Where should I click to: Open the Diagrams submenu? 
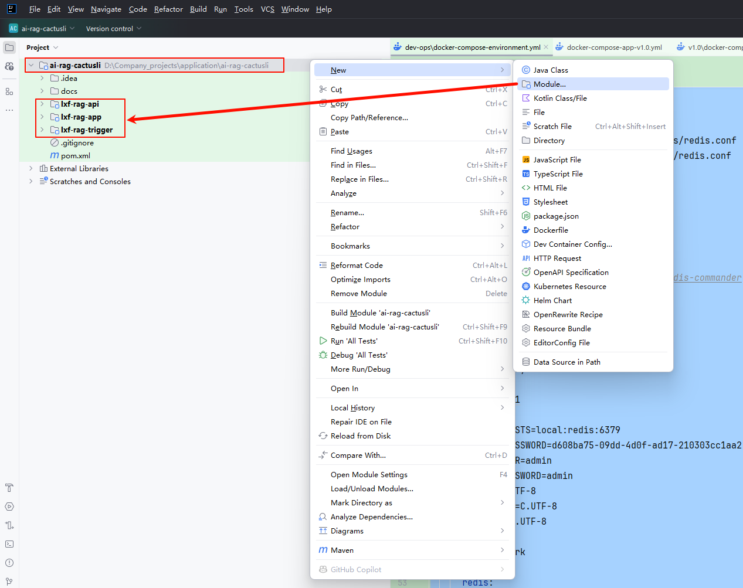(412, 531)
